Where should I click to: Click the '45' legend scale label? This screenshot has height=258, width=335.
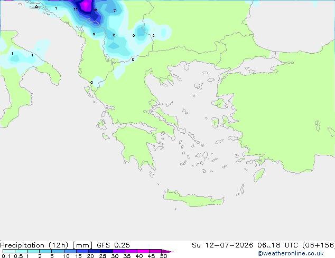[x=151, y=256]
